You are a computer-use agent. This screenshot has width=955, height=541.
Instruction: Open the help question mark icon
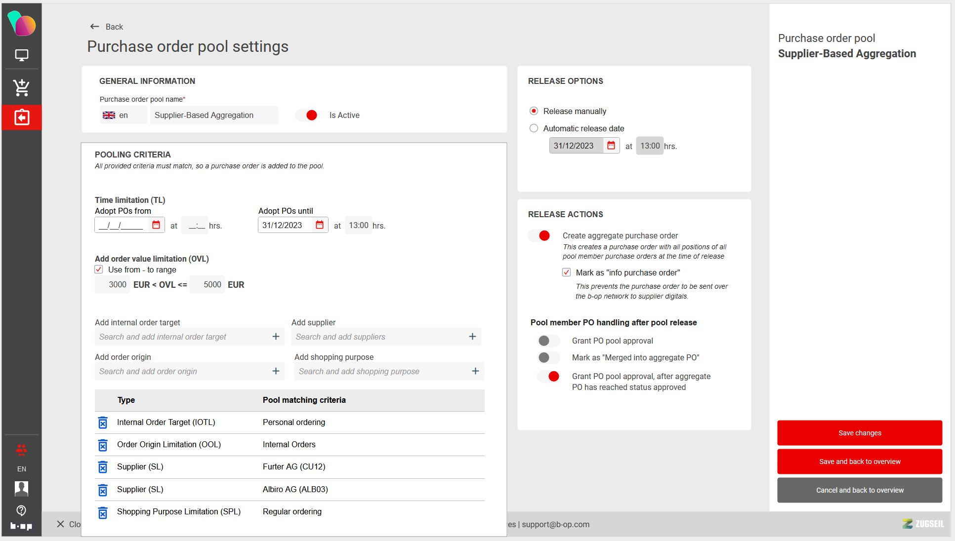21,510
